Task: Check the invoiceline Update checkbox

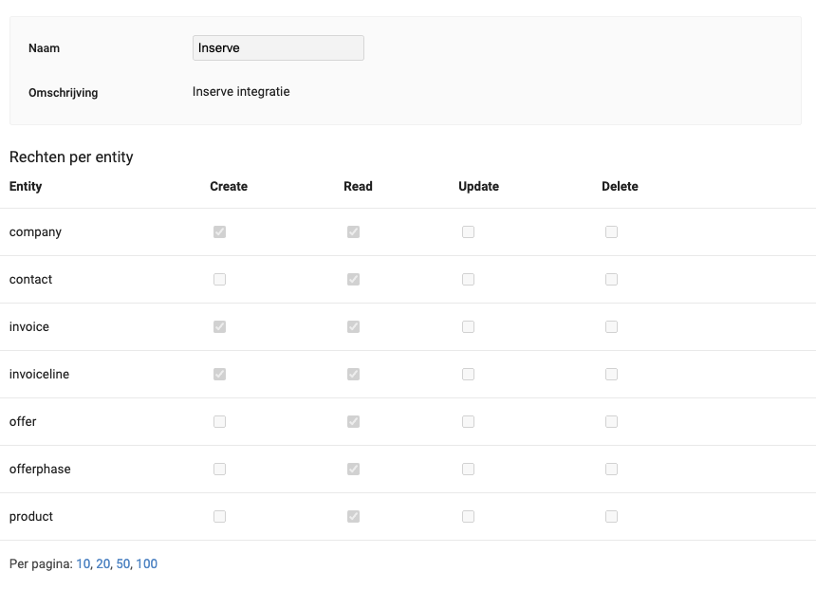Action: coord(469,374)
